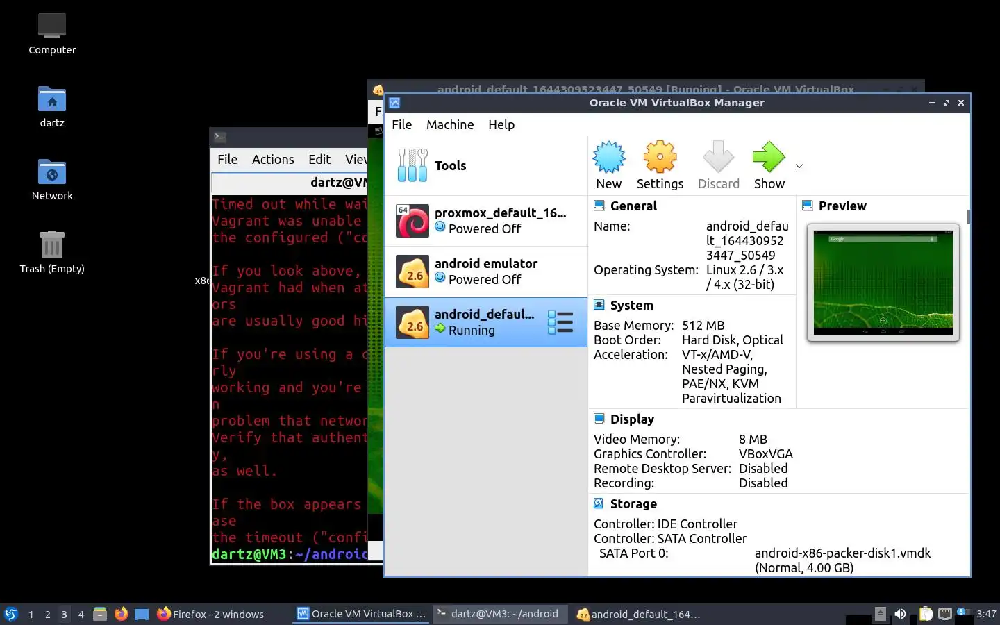Click Controller: IDE Controller line
This screenshot has width=1000, height=625.
(x=665, y=524)
